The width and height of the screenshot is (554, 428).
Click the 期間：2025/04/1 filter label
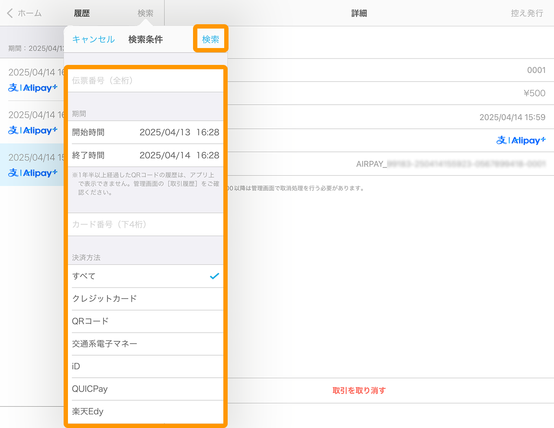click(36, 48)
